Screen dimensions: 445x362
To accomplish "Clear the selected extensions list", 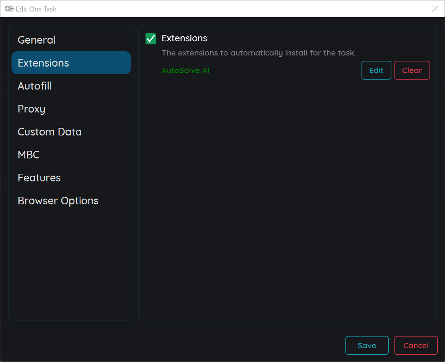I will [412, 70].
